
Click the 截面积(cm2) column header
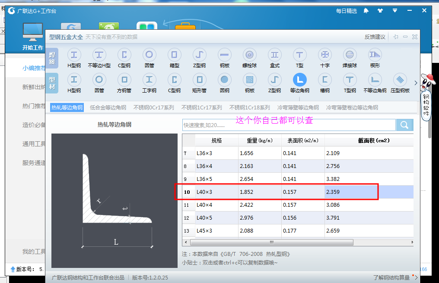pyautogui.click(x=373, y=140)
